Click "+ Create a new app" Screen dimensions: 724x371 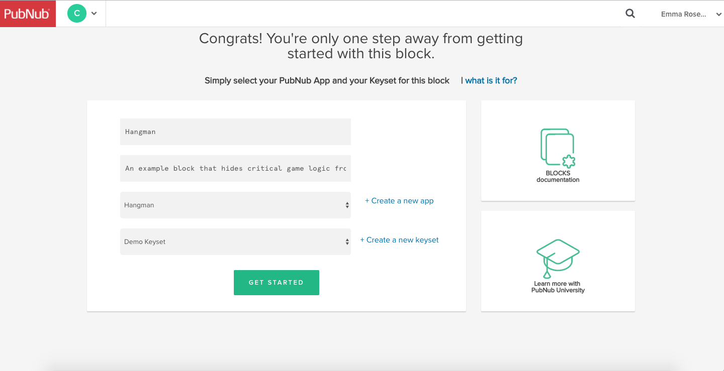pyautogui.click(x=399, y=200)
